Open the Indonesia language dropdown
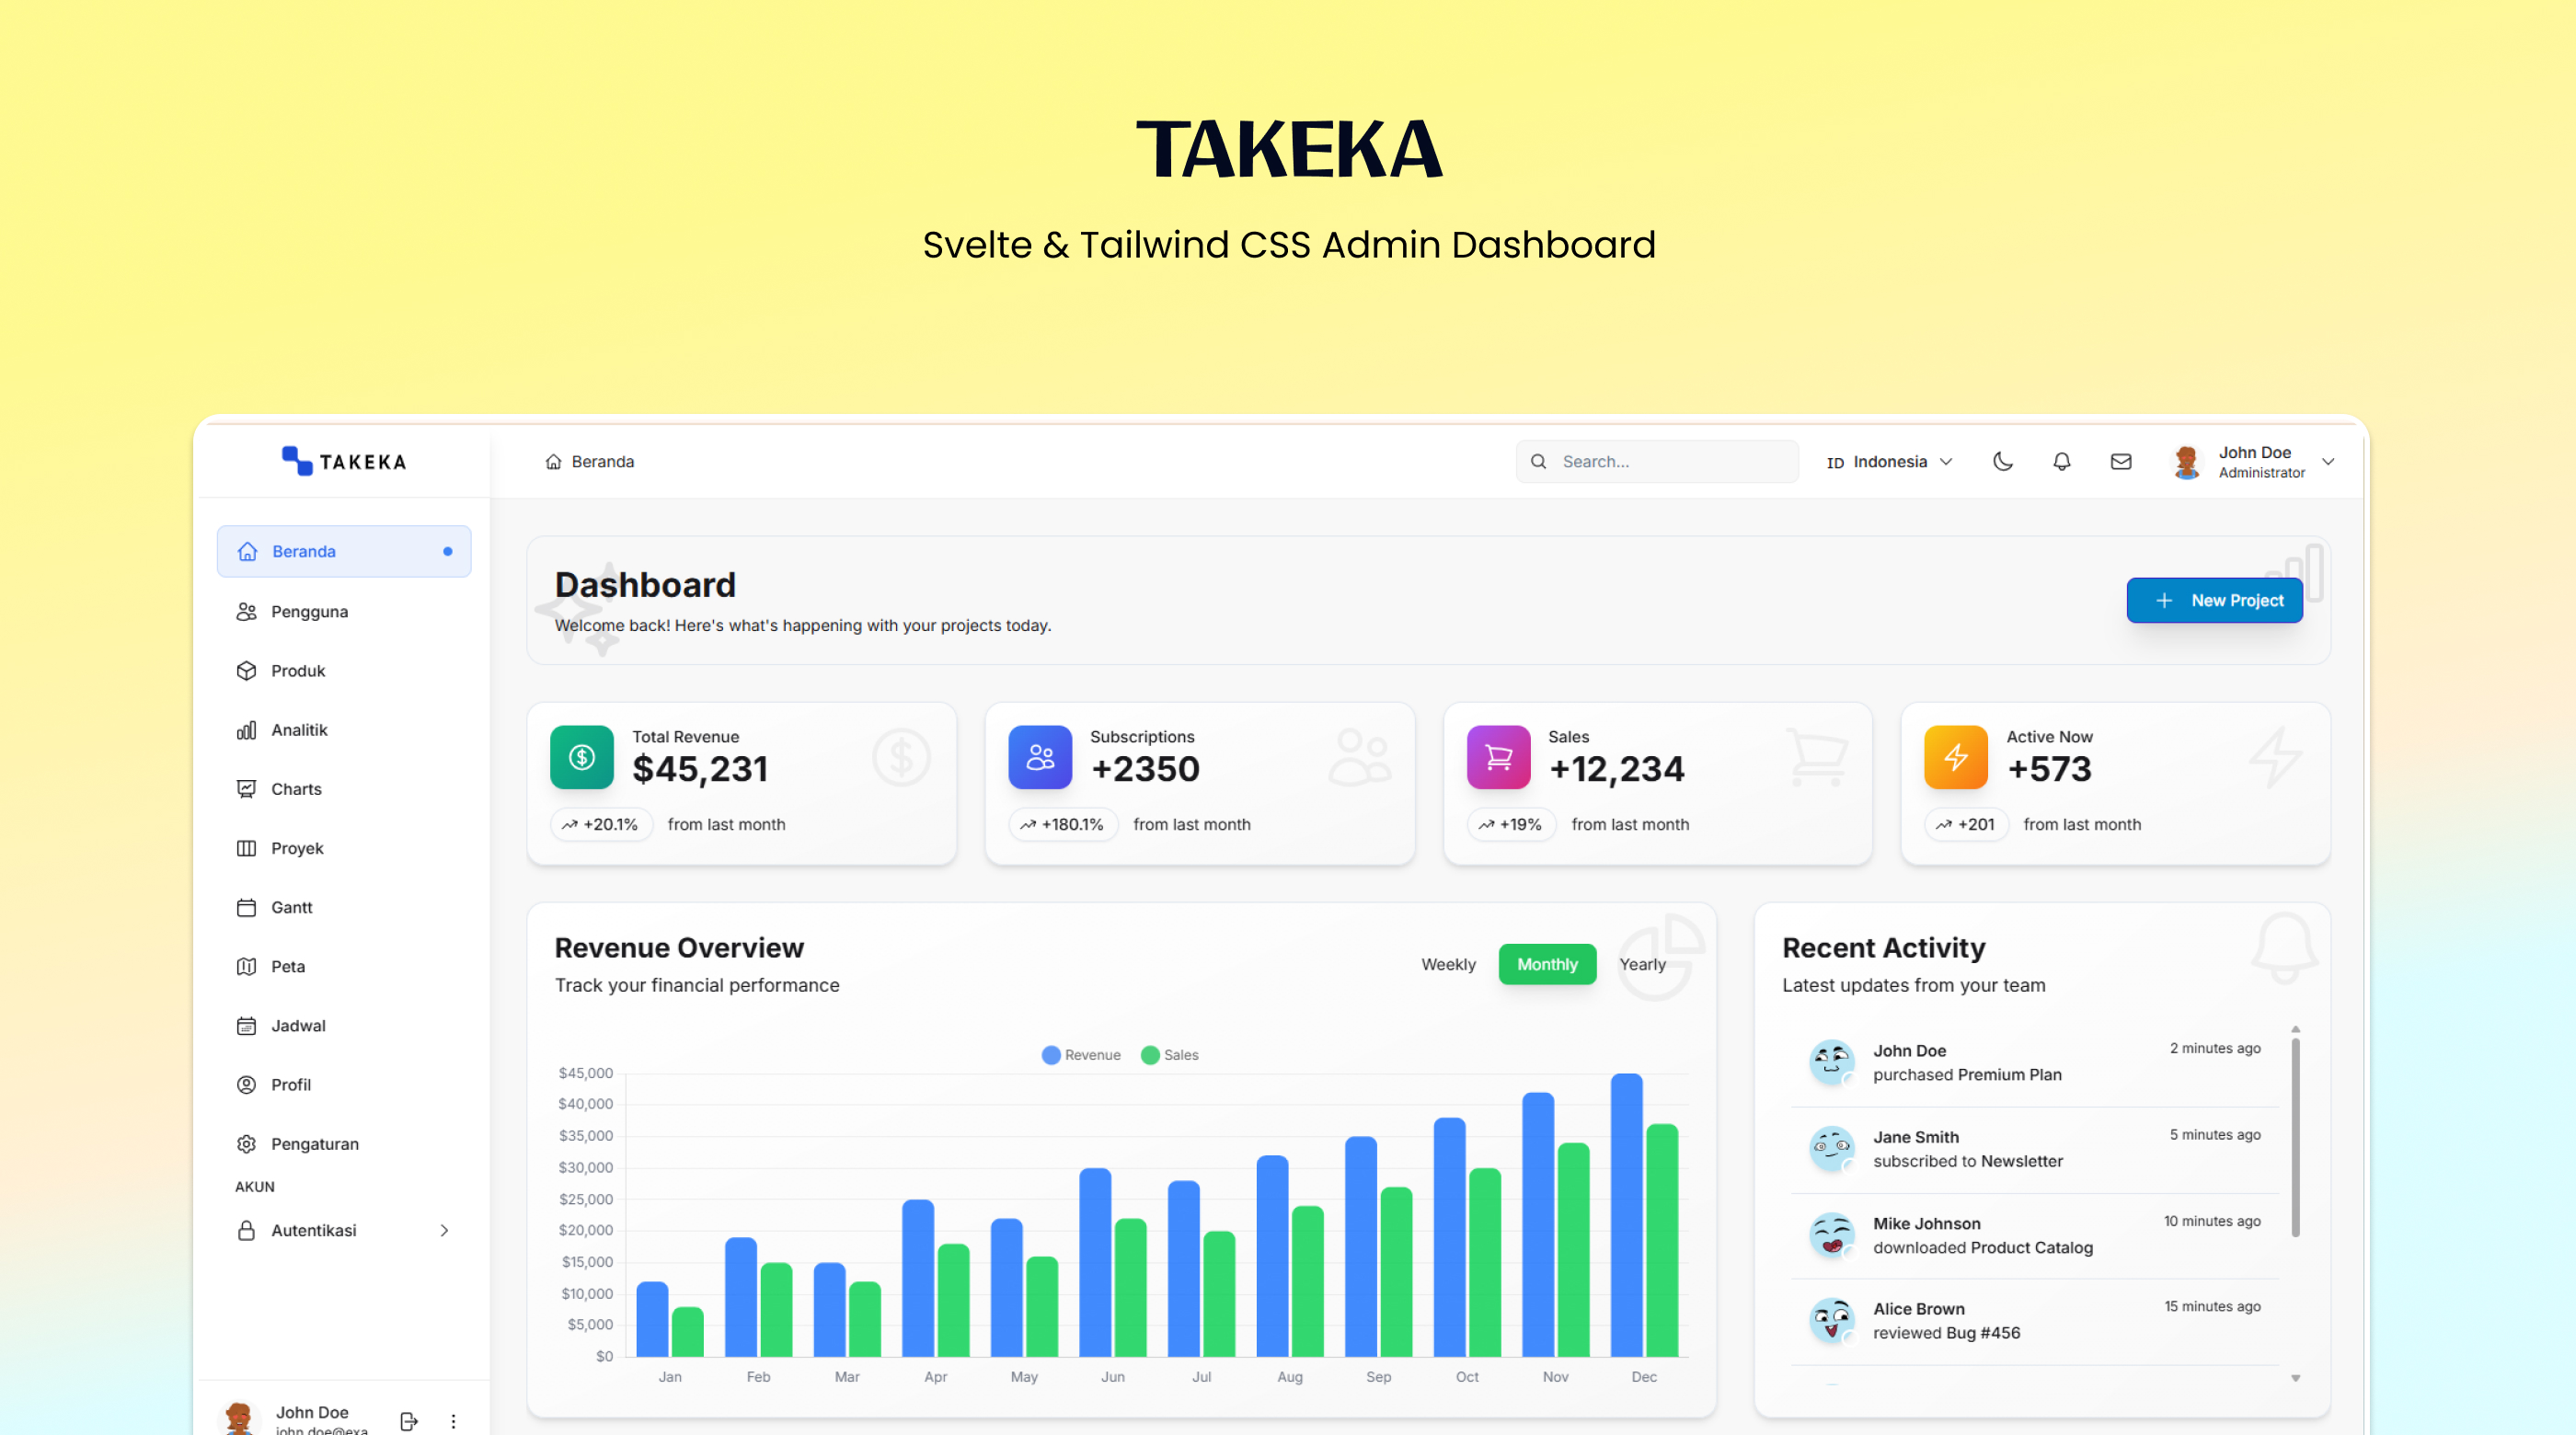This screenshot has width=2576, height=1435. [1889, 461]
